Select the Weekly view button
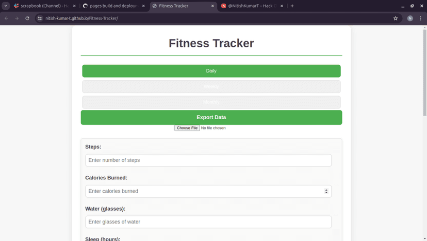 click(211, 86)
